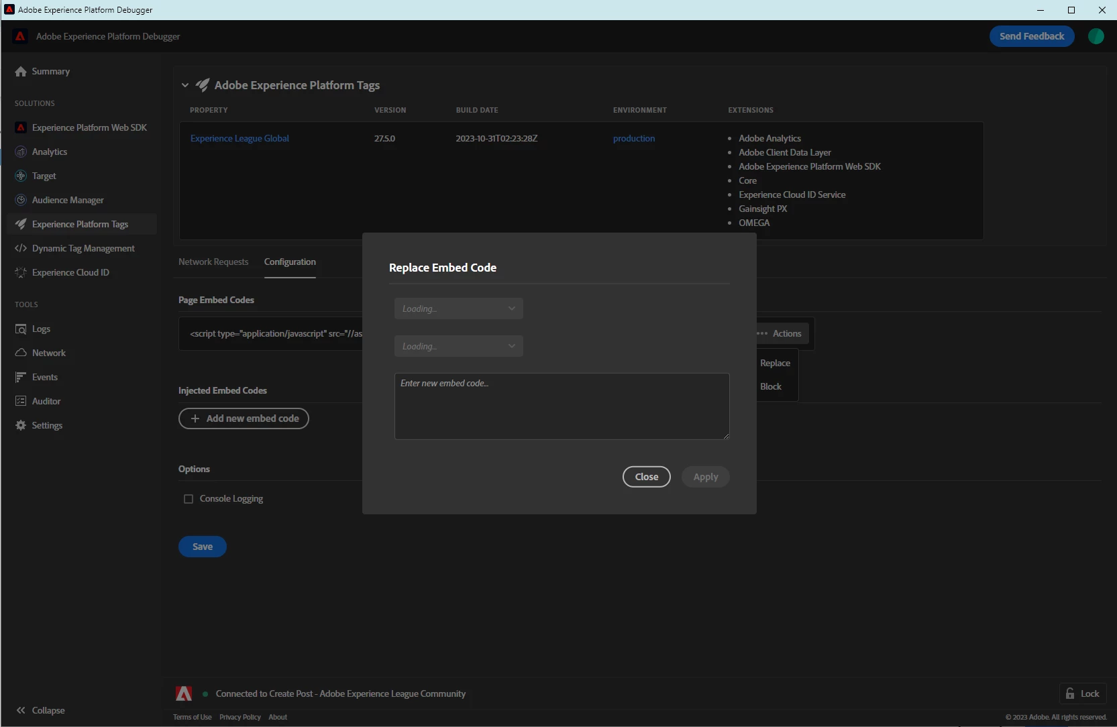
Task: Click the Apply button
Action: point(706,477)
